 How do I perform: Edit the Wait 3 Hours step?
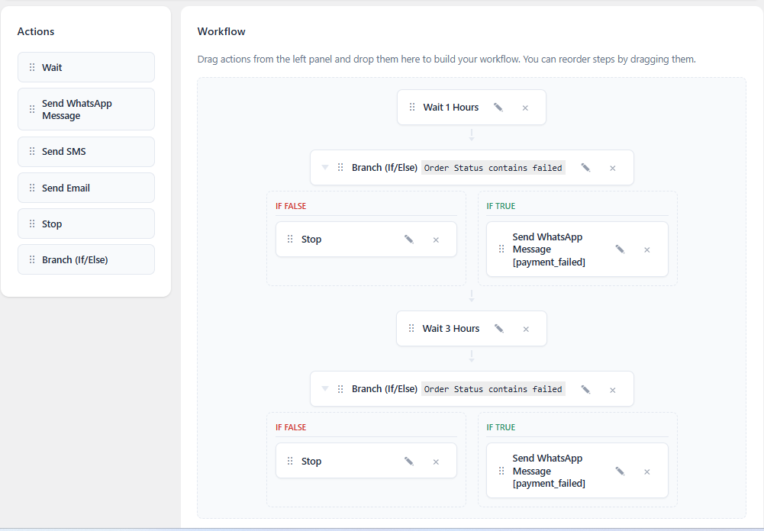[499, 328]
